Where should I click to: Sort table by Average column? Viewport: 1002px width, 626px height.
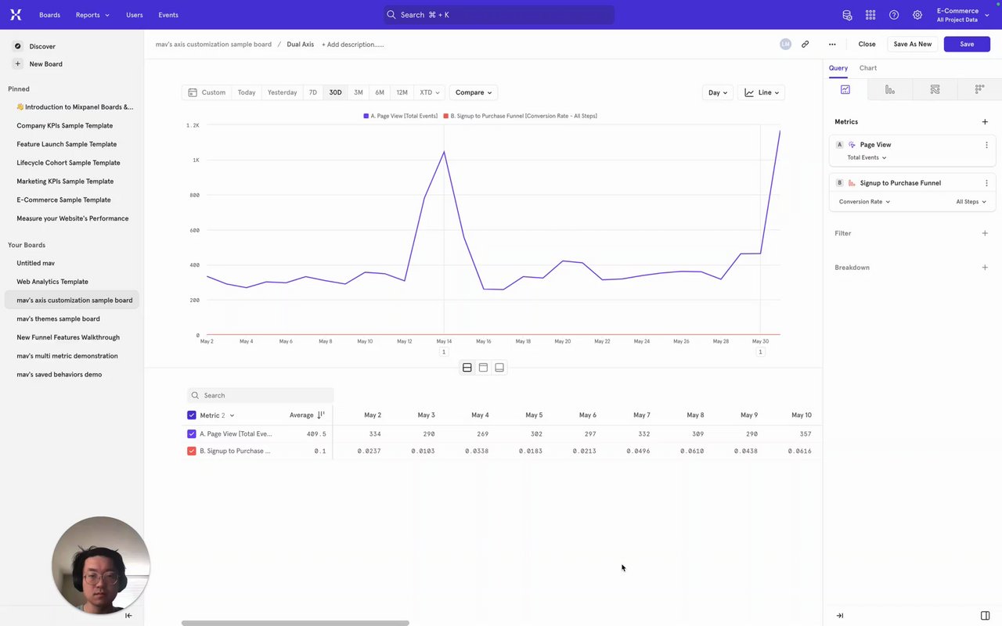point(307,416)
